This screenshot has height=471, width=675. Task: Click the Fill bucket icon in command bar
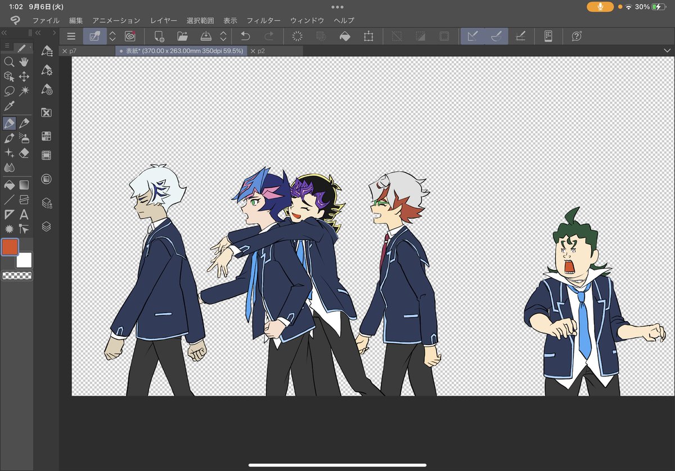tap(345, 37)
